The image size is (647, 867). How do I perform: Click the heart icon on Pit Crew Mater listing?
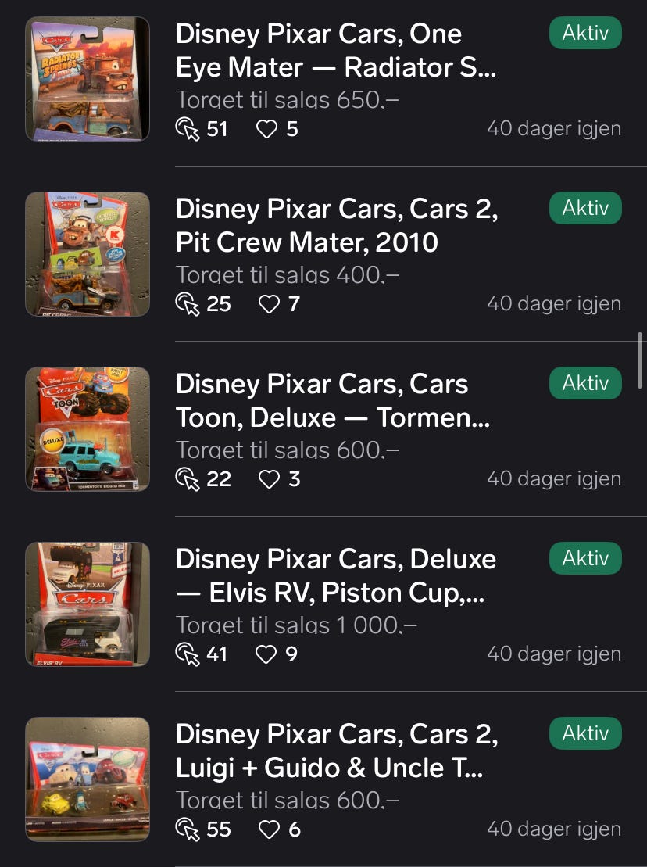pos(269,304)
